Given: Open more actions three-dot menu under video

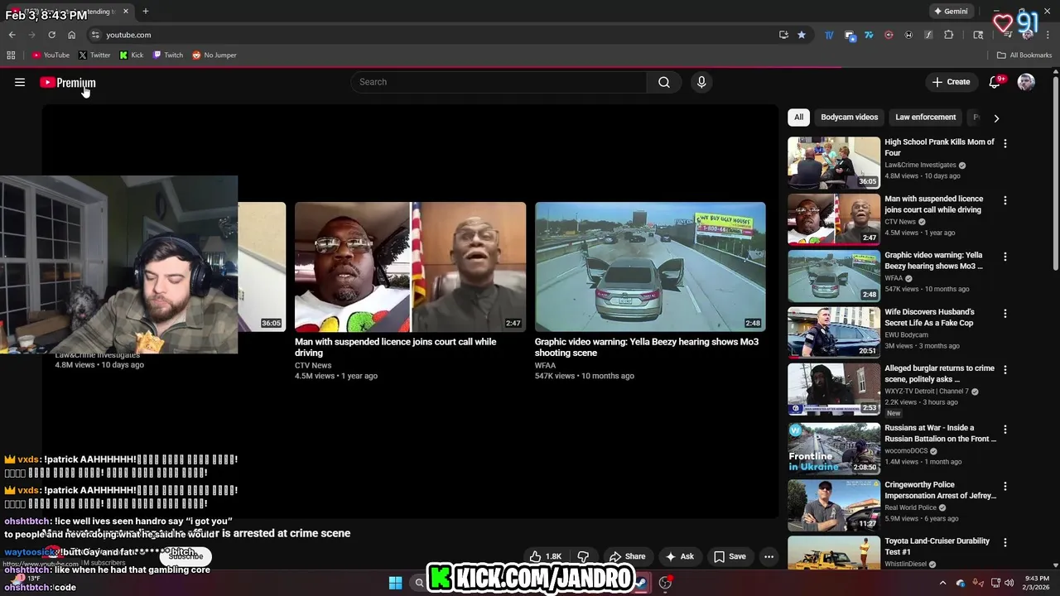Looking at the screenshot, I should click(768, 556).
